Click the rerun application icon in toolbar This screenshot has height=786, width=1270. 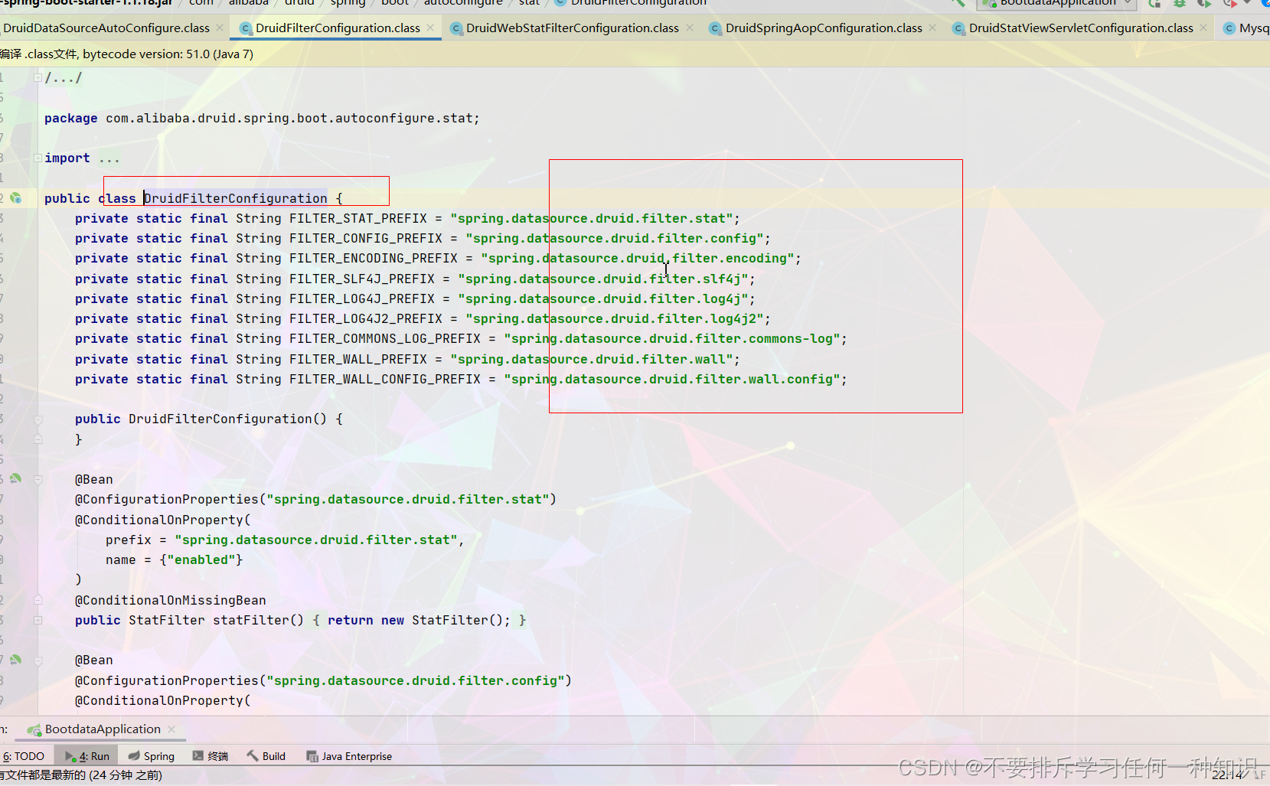(x=1154, y=3)
